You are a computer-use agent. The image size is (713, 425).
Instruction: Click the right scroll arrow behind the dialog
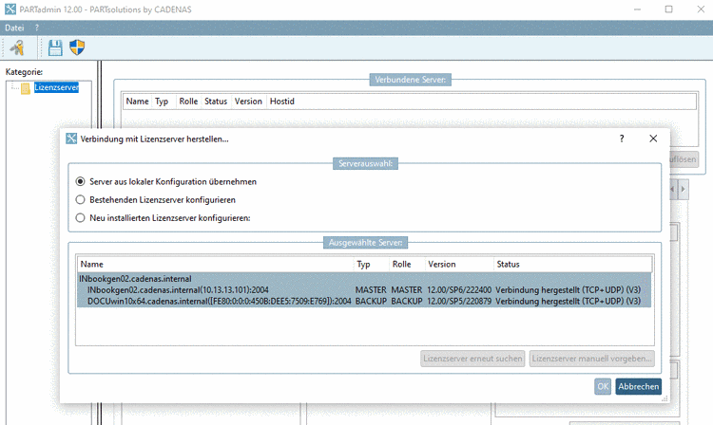pyautogui.click(x=683, y=189)
